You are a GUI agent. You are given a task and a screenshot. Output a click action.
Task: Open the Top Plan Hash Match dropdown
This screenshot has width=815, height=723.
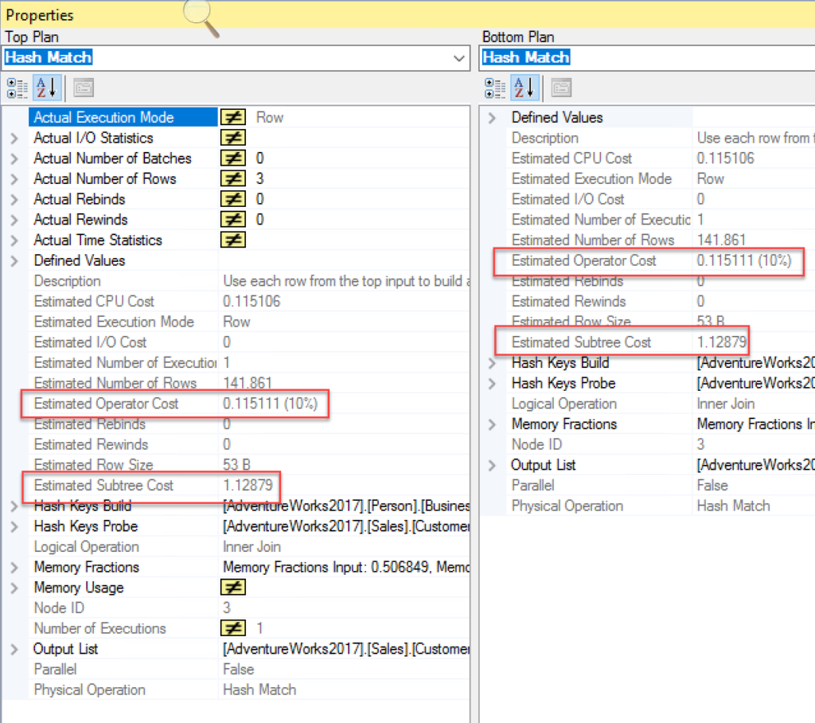pyautogui.click(x=458, y=58)
